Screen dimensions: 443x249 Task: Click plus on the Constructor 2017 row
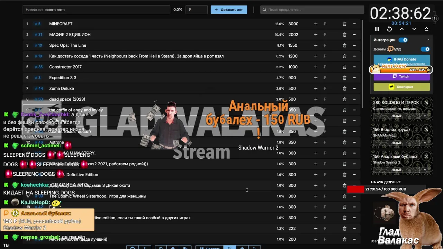[316, 67]
